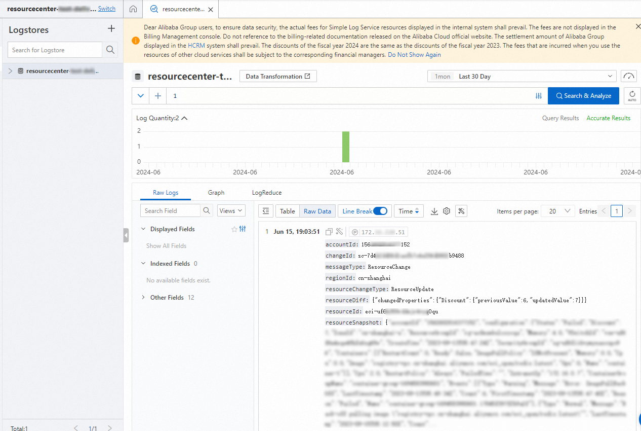641x431 pixels.
Task: Click the 1mon time range tag
Action: coord(443,76)
